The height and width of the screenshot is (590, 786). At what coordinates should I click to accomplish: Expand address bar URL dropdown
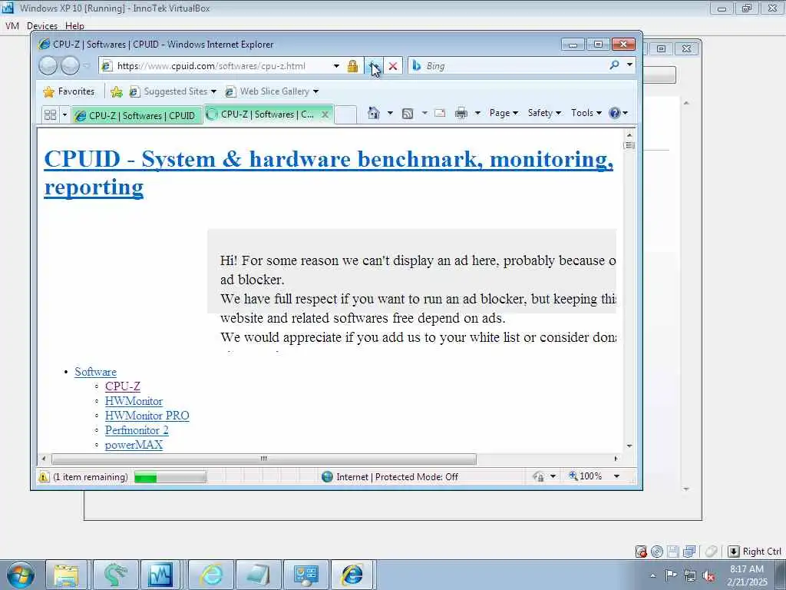coord(336,66)
